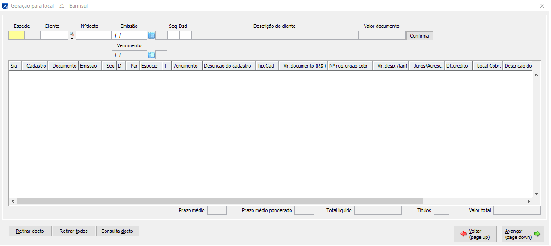This screenshot has width=551, height=246.
Task: Click horizontal scrollbar right arrow
Action: point(528,201)
